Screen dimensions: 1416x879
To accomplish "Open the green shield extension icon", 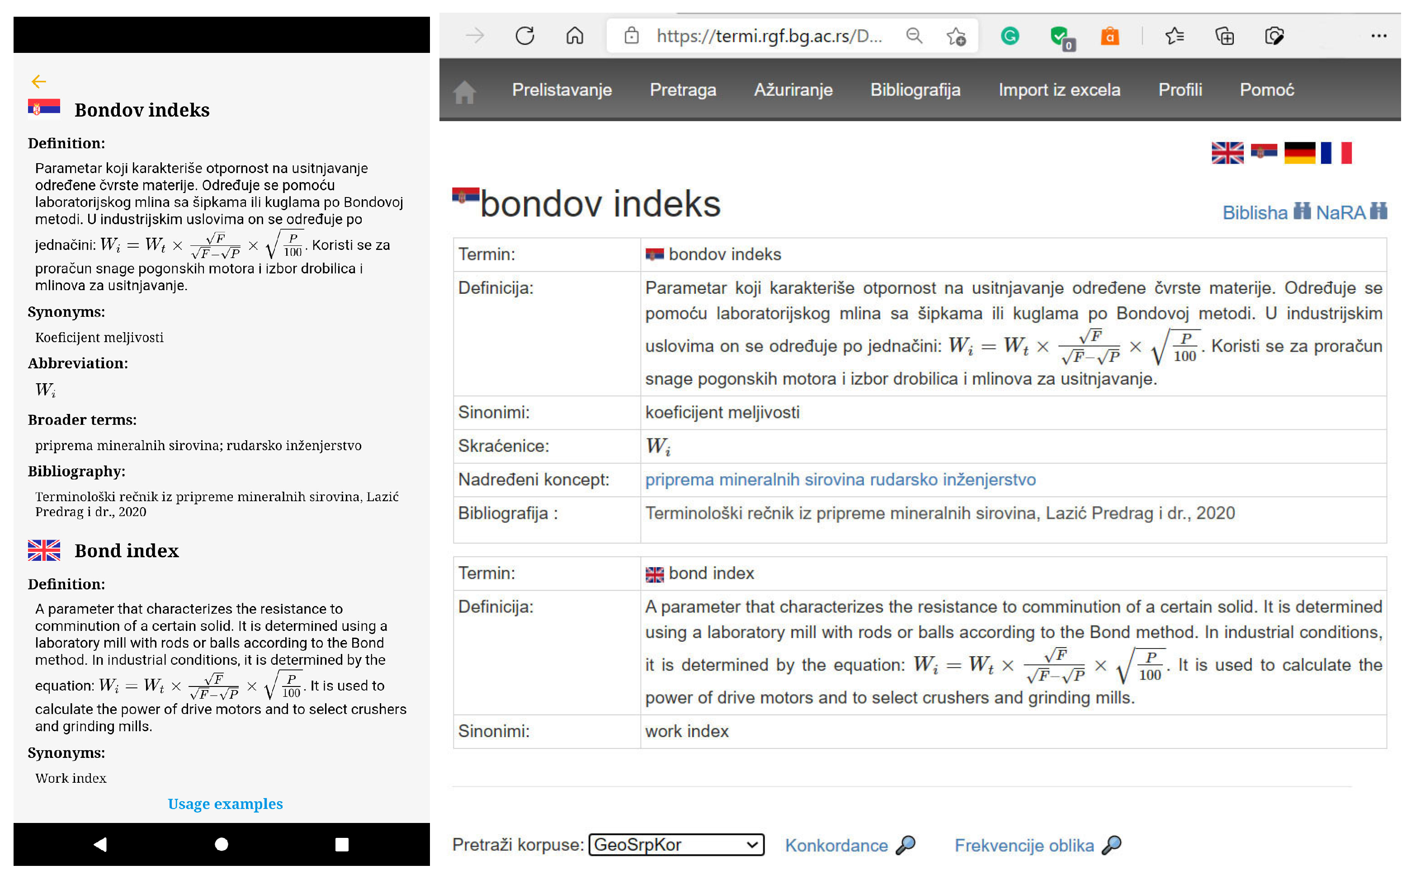I will point(1062,38).
